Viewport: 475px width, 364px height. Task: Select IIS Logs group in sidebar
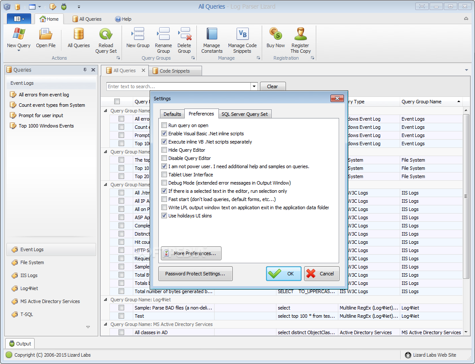[51, 275]
